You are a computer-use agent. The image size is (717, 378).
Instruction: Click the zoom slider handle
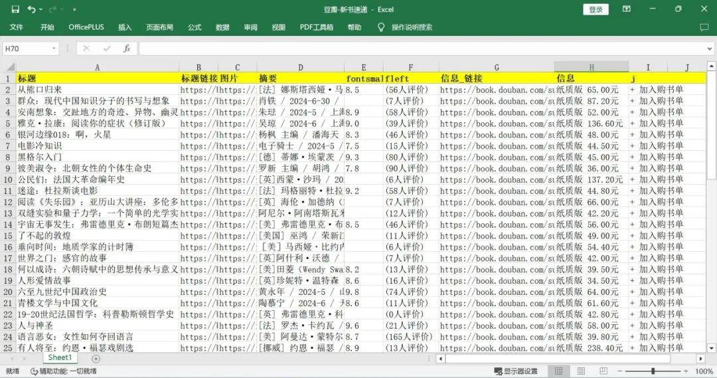(x=653, y=371)
